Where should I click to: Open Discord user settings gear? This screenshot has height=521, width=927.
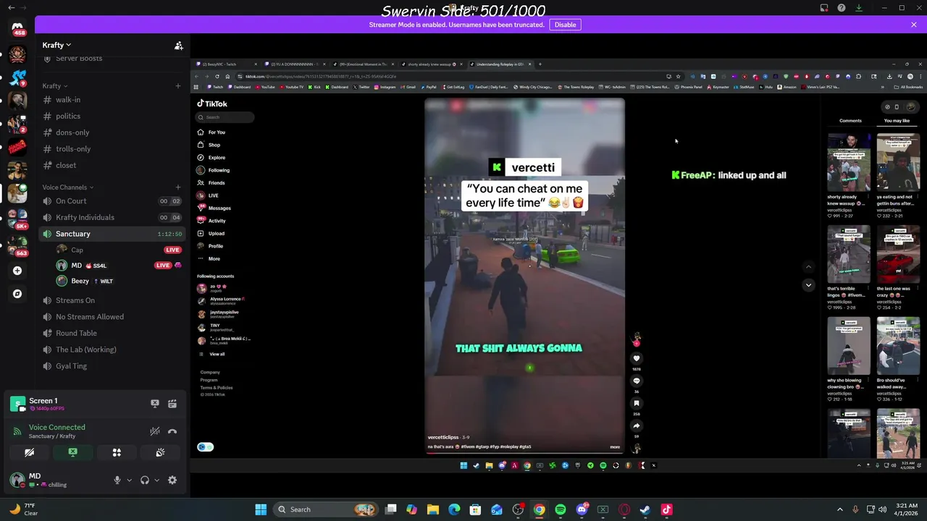pos(172,480)
